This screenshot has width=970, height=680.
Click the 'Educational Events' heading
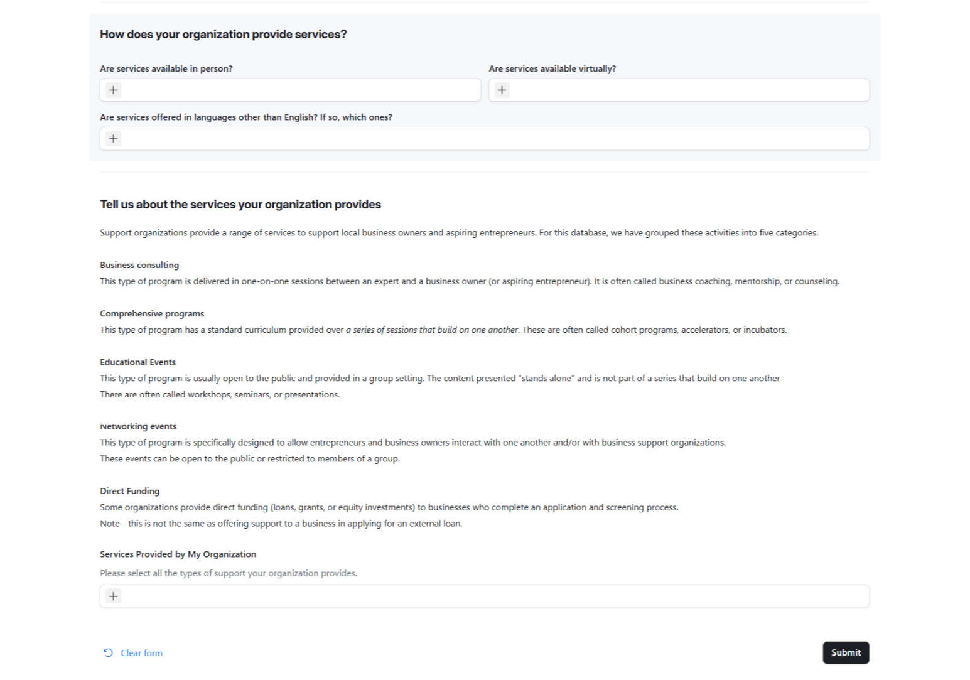(x=137, y=362)
